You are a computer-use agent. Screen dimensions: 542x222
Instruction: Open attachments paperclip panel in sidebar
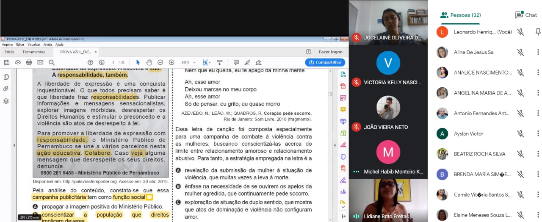6,89
